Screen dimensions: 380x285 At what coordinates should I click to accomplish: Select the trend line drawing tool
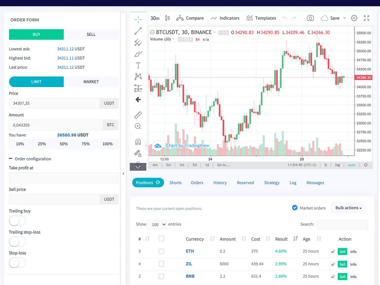click(138, 31)
